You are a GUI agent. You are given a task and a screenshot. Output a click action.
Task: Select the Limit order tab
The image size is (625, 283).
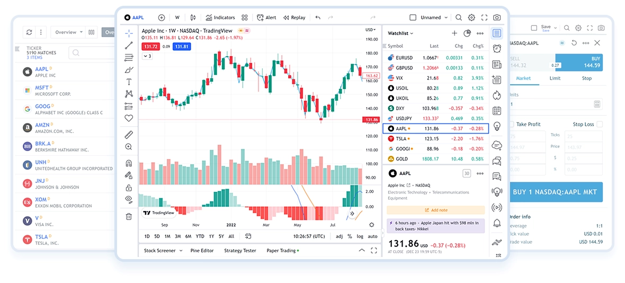[x=555, y=78]
